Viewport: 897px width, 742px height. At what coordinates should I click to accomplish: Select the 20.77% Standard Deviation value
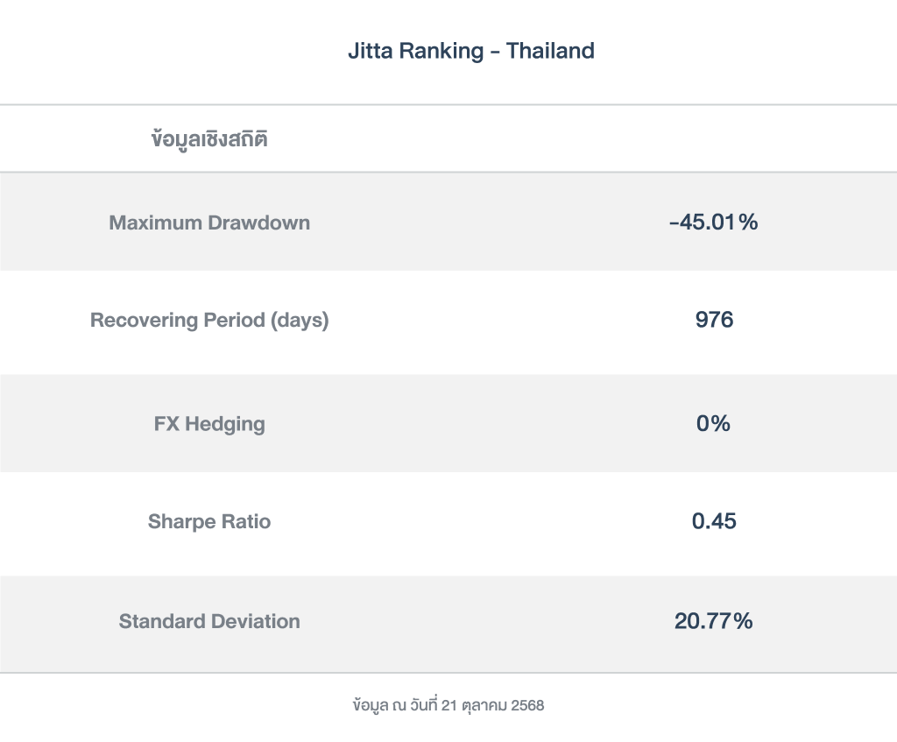tap(713, 622)
